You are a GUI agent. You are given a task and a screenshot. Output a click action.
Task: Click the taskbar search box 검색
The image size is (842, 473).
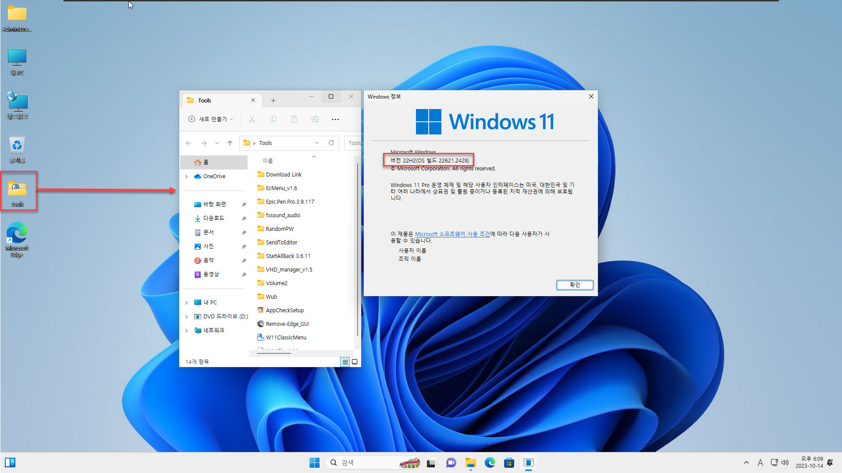tap(373, 462)
